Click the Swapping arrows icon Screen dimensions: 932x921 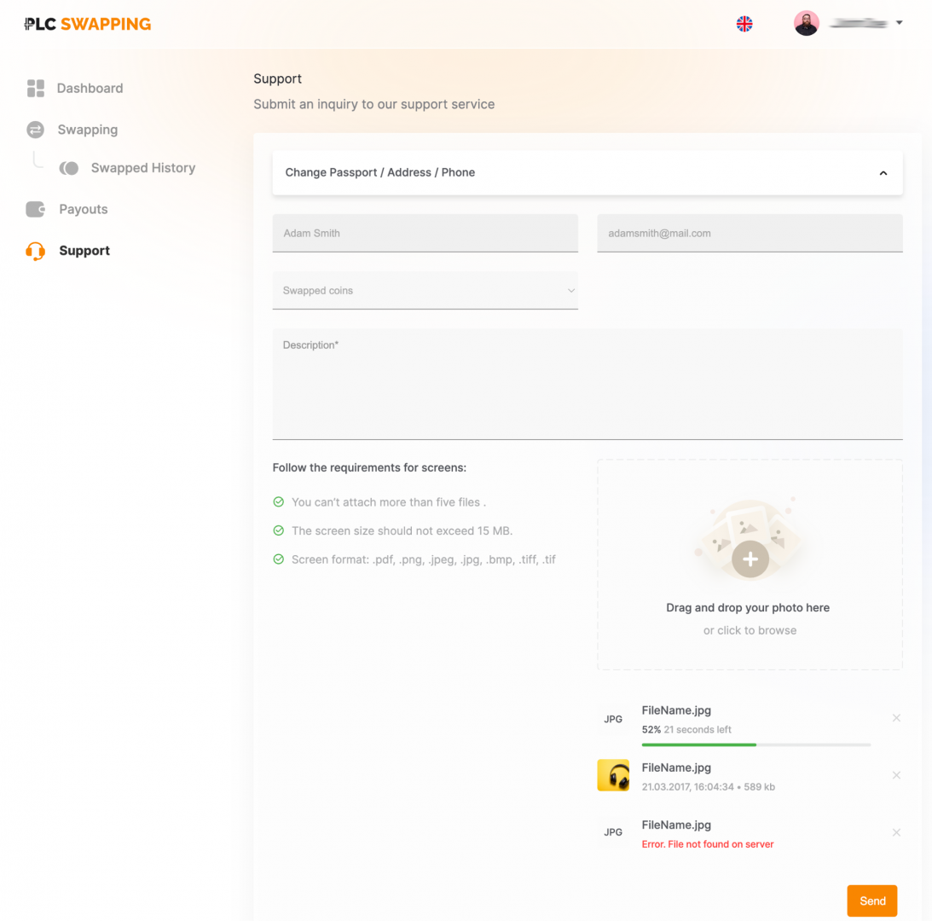35,130
